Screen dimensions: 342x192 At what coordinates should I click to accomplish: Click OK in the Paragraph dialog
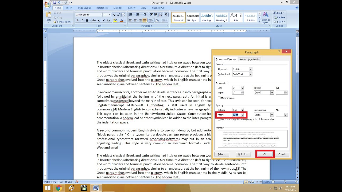pyautogui.click(x=265, y=154)
